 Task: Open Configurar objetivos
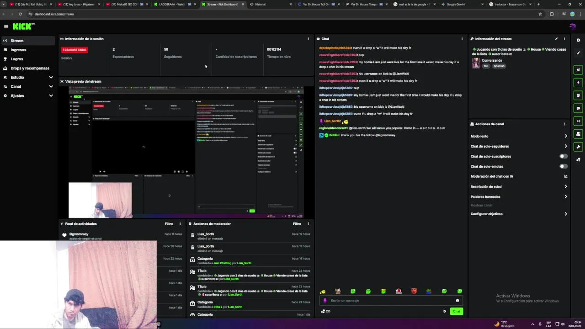pos(519,214)
